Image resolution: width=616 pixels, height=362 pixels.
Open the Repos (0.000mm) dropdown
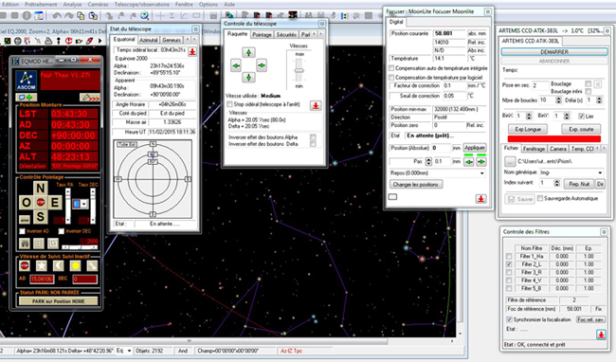(x=482, y=173)
